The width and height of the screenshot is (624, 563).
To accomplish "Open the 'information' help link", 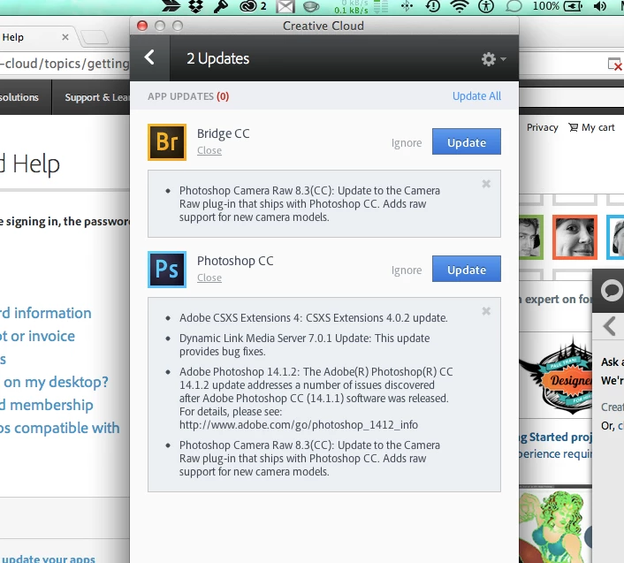I will 46,313.
